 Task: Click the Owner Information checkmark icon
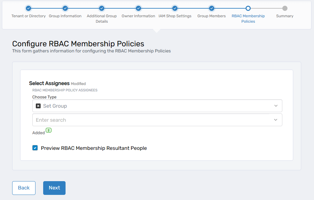[138, 9]
